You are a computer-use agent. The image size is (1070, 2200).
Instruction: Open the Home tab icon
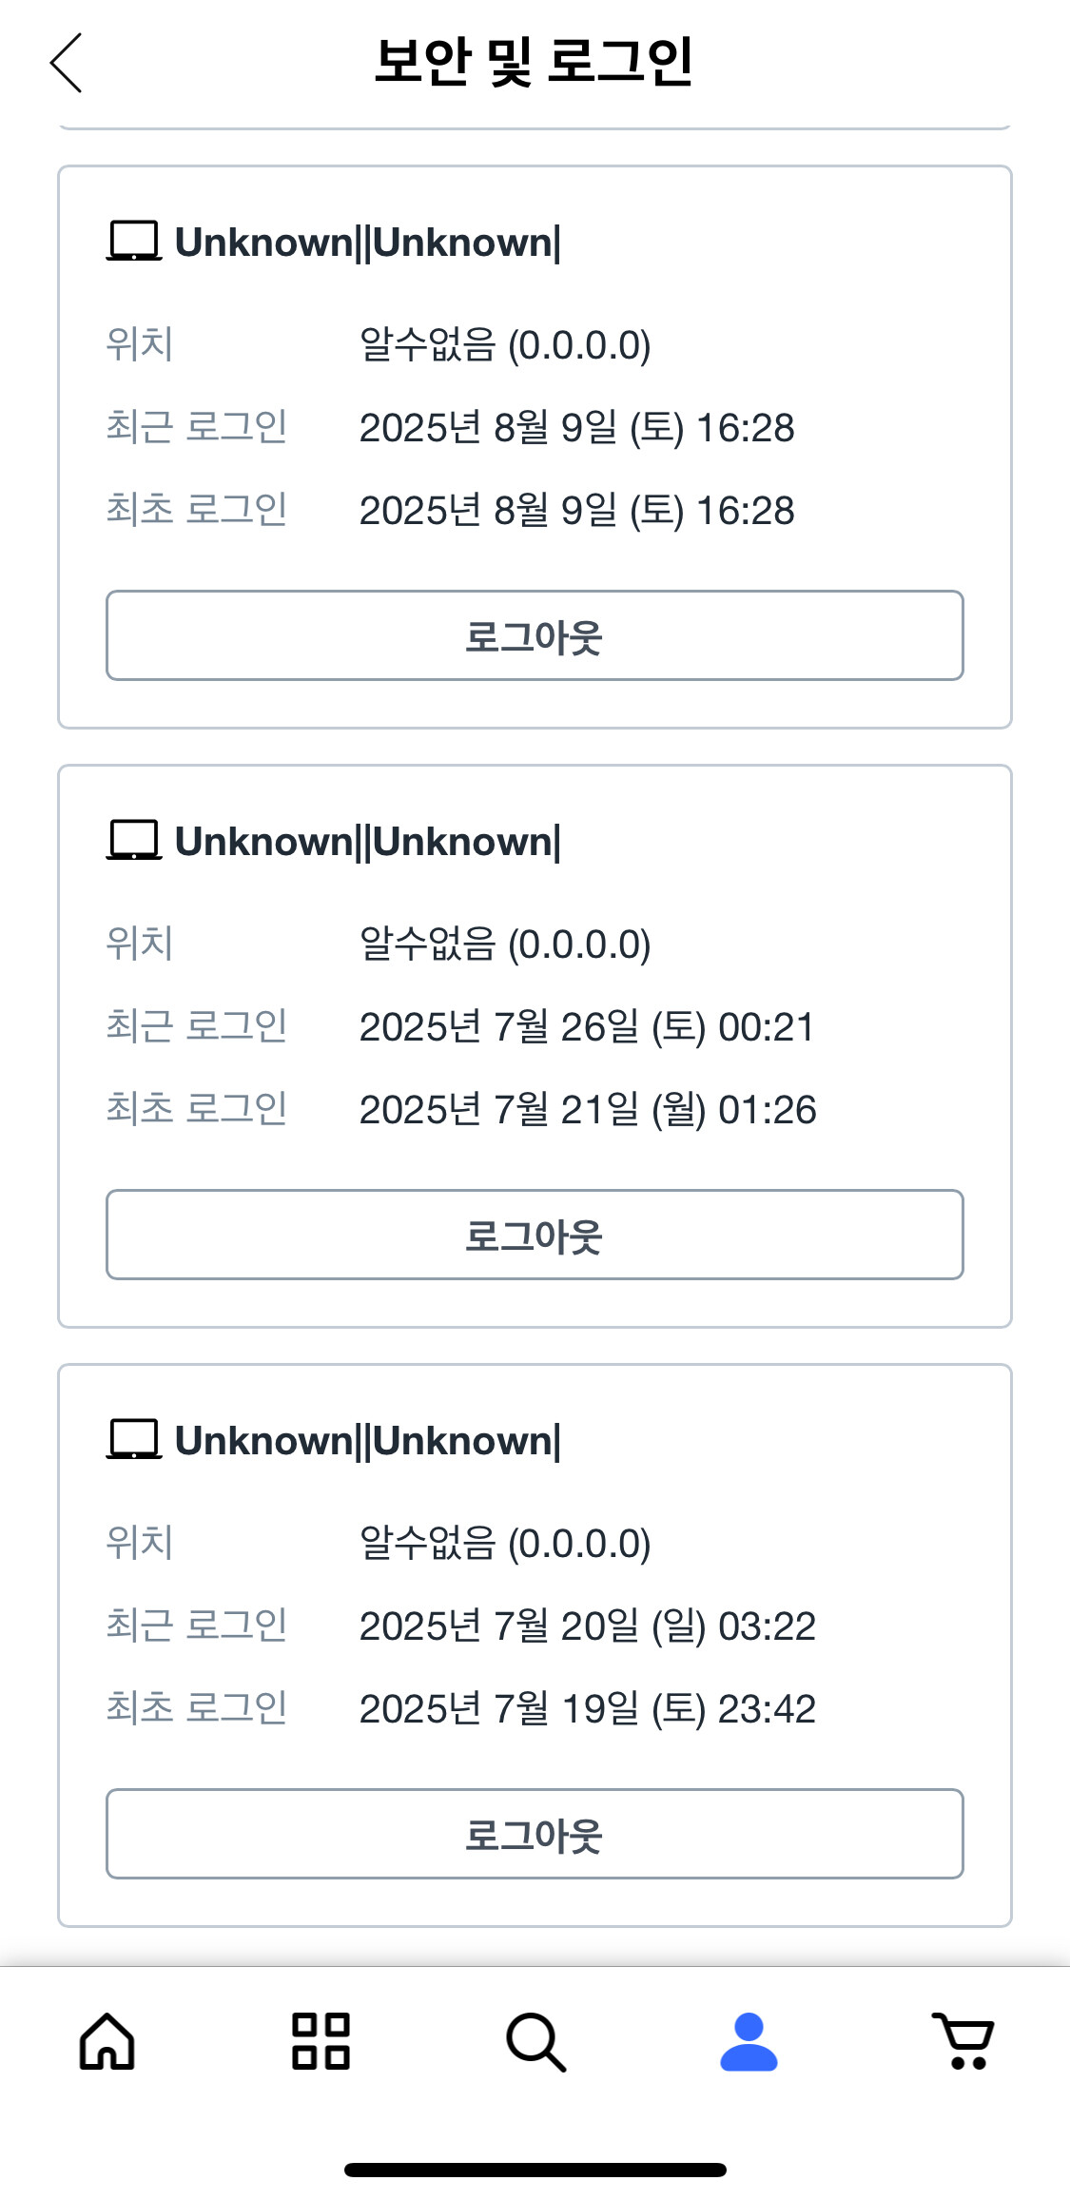pos(107,2041)
